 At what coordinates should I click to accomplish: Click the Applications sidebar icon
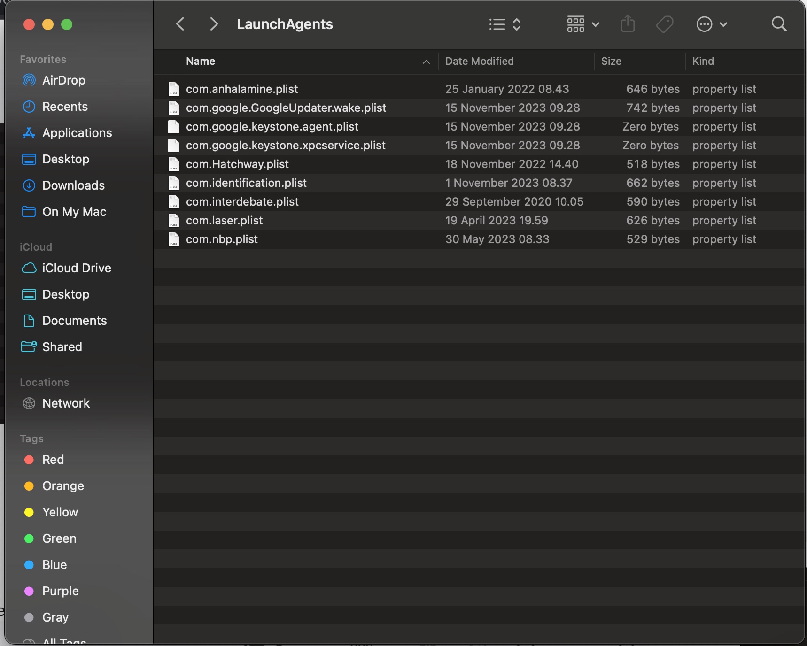[x=29, y=133]
